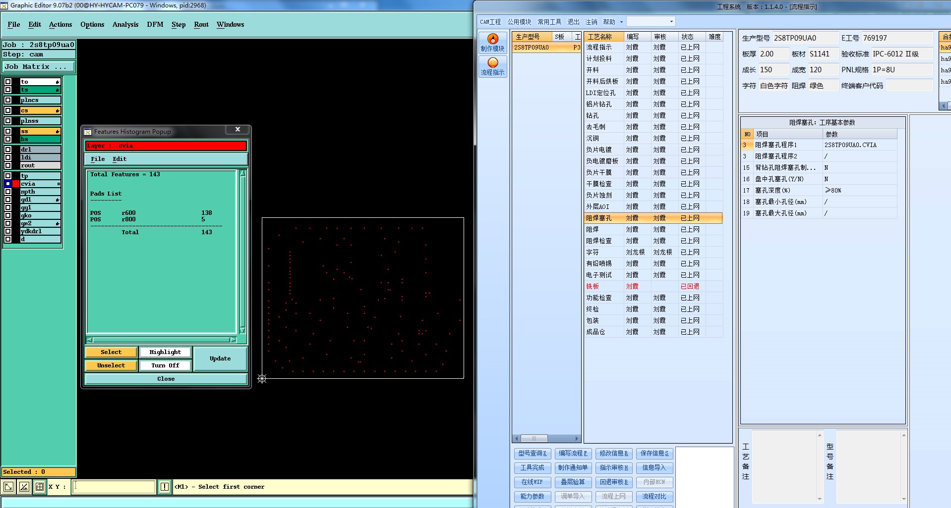The height and width of the screenshot is (508, 951).
Task: Click the small grid icon on cvia layer
Action: coord(59,184)
